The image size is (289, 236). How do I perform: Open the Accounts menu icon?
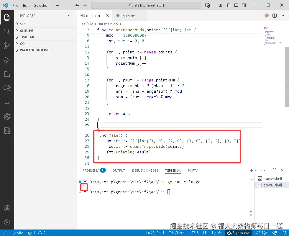(x=7, y=208)
